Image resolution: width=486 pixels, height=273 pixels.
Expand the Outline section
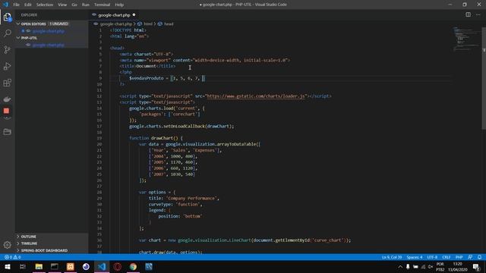[x=29, y=237]
